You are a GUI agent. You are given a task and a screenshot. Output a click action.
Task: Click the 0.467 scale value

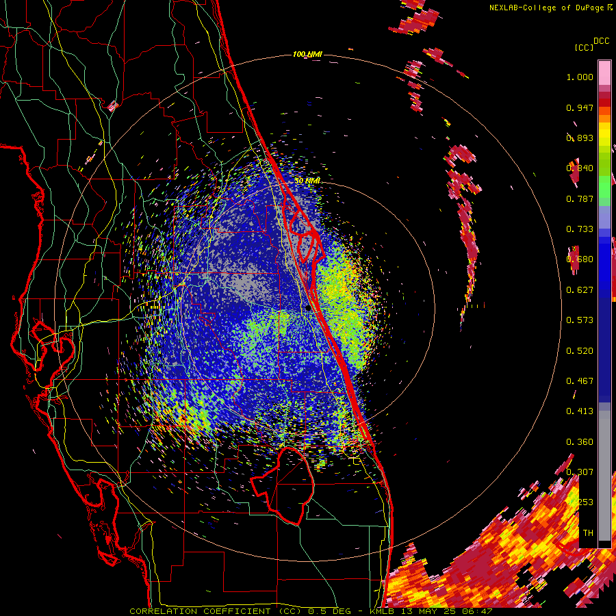point(580,381)
